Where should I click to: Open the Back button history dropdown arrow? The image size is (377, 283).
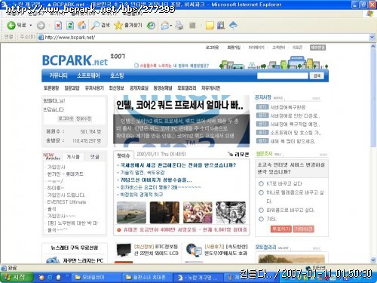[x=31, y=25]
